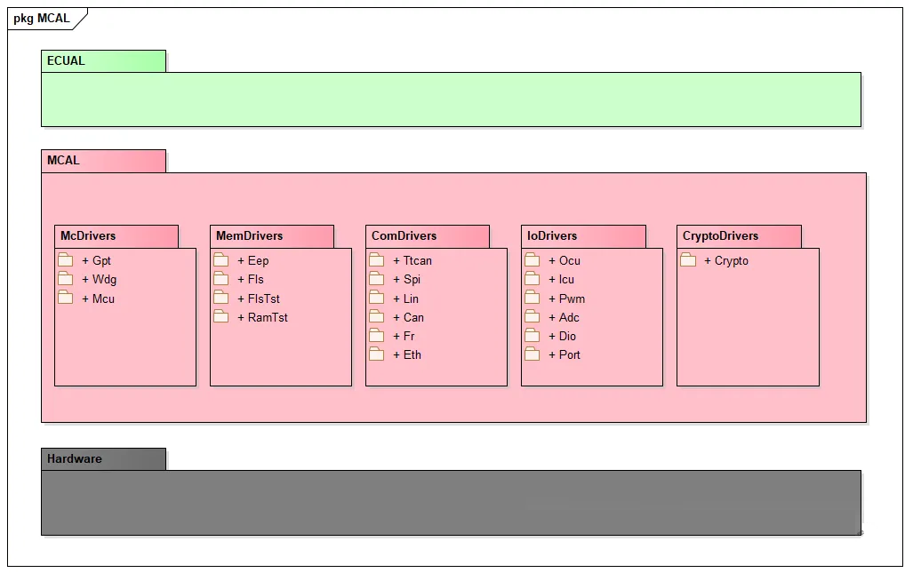Click the folder icon beside Port
This screenshot has height=573, width=913.
click(x=533, y=354)
